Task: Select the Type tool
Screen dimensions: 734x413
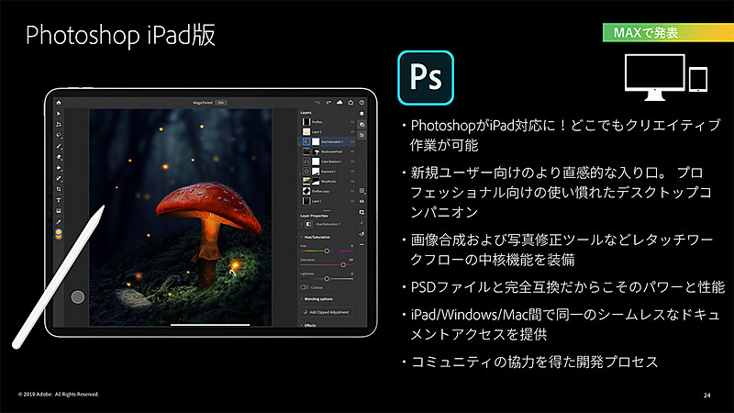Action: [x=59, y=200]
